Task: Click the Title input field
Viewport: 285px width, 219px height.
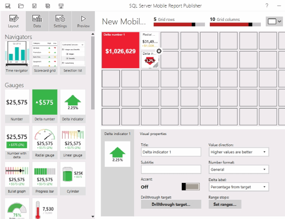Action: [x=171, y=152]
